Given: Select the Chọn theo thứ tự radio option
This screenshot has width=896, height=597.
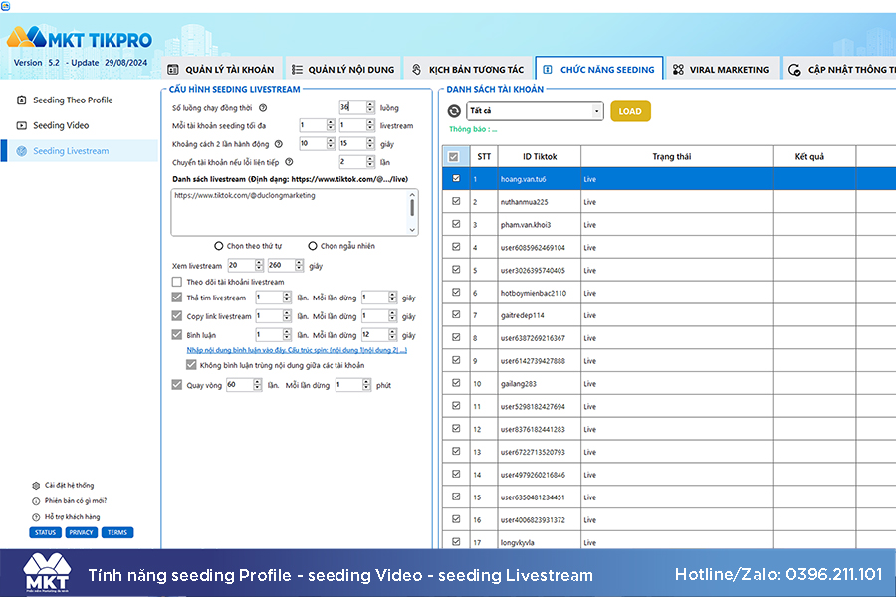Looking at the screenshot, I should coord(219,246).
